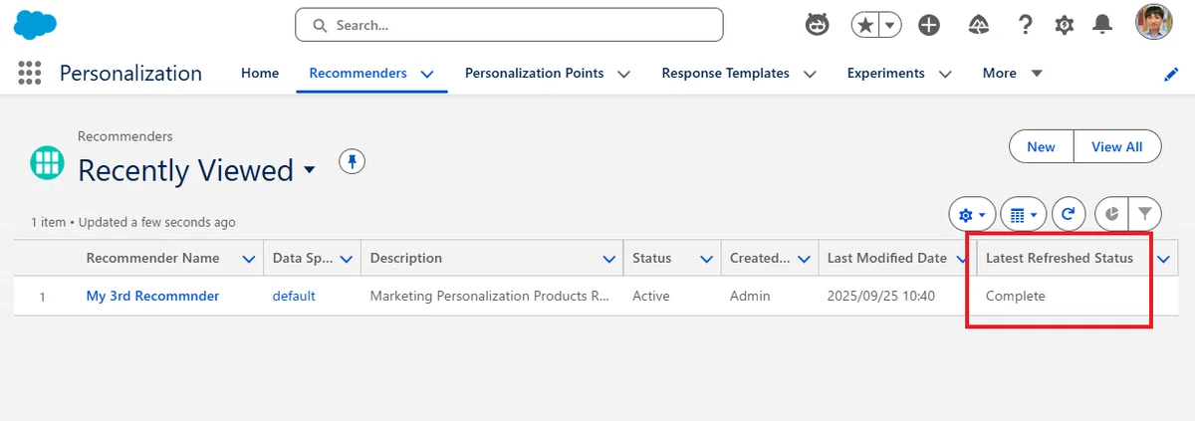The height and width of the screenshot is (421, 1195).
Task: Click the Recommenders object grid icon
Action: (47, 161)
